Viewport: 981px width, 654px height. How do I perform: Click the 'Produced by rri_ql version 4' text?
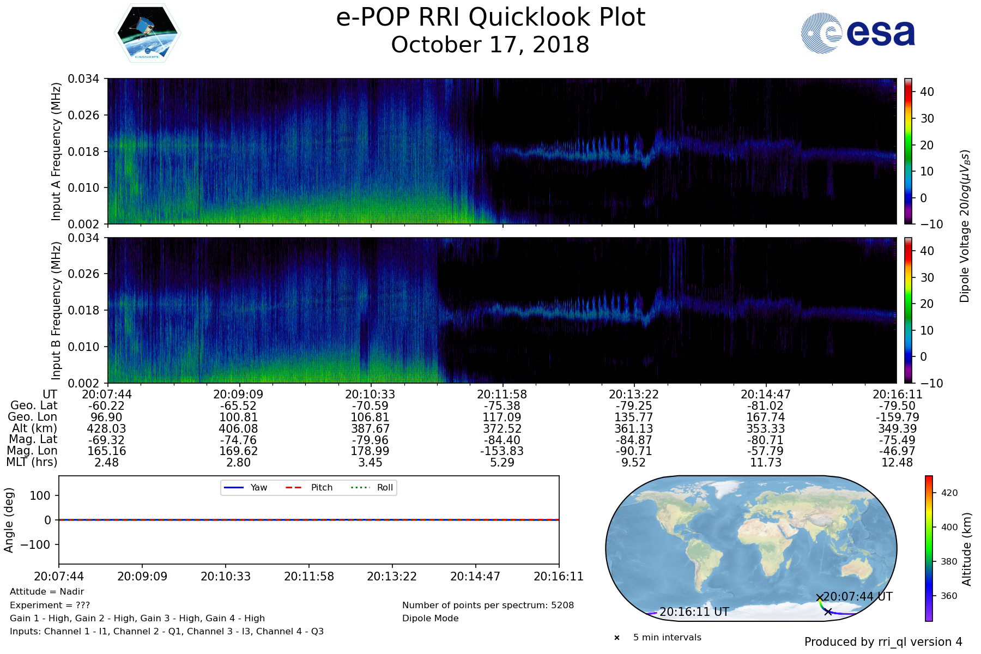(x=883, y=642)
